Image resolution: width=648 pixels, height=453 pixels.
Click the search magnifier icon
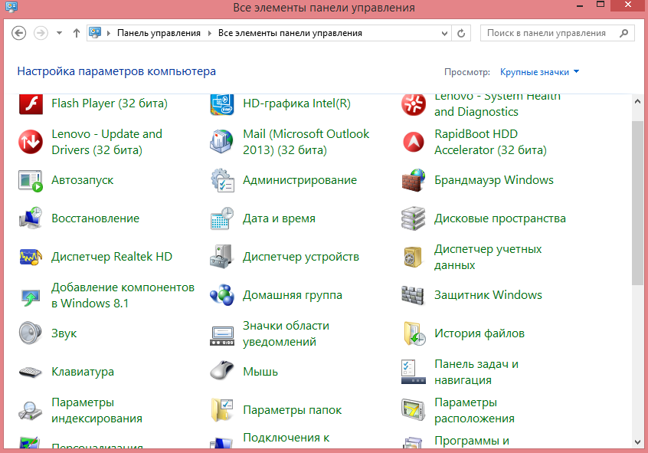624,33
